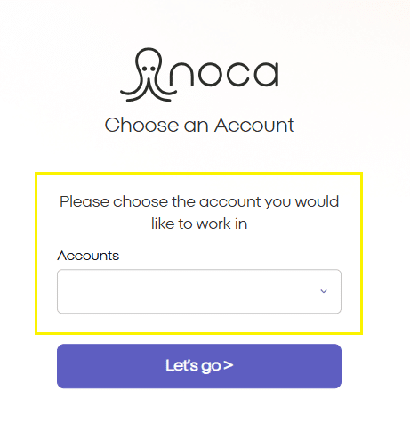Click the instruction text about choosing an account
This screenshot has height=440, width=410.
pyautogui.click(x=199, y=213)
